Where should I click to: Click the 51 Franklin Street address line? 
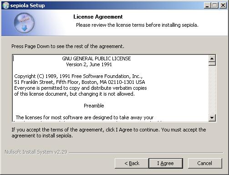80,82
